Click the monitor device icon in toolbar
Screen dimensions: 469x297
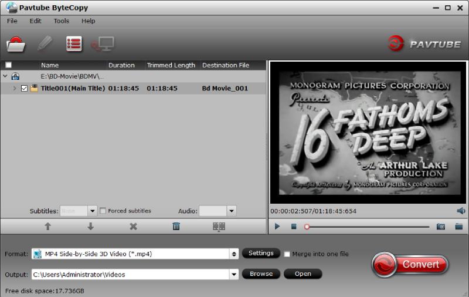coord(103,44)
